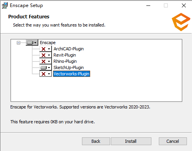Viewport: 192px width, 151px height.
Task: Select the Revit-Plugin feature
Action: [65, 55]
